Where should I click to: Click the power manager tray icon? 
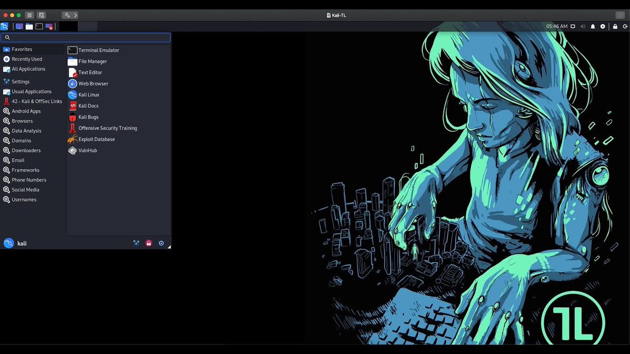(x=603, y=26)
